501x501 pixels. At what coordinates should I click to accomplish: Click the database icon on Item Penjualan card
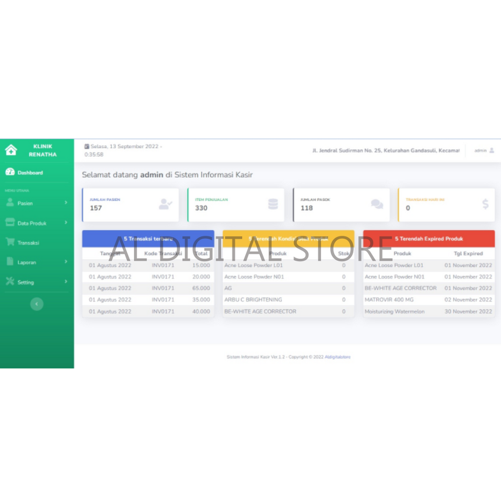(273, 204)
